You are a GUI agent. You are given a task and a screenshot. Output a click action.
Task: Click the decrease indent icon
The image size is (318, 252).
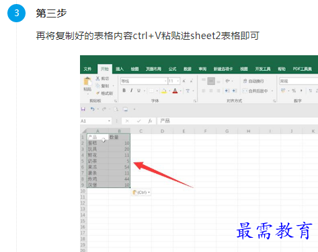click(x=227, y=91)
